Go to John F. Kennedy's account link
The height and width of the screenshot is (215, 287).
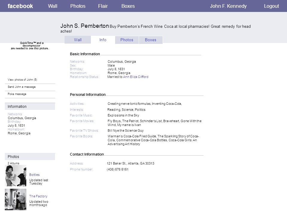228,6
